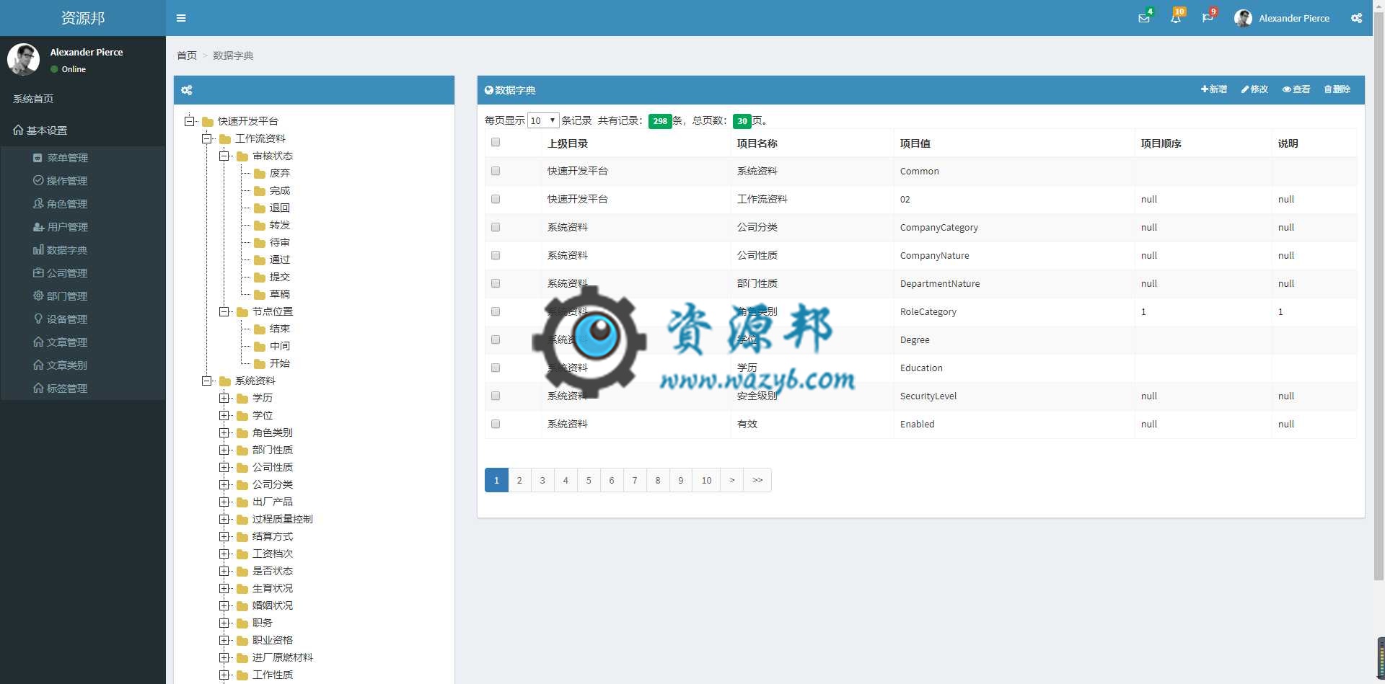Viewport: 1385px width, 684px height.
Task: Toggle the sidebar hamburger menu
Action: click(x=181, y=18)
